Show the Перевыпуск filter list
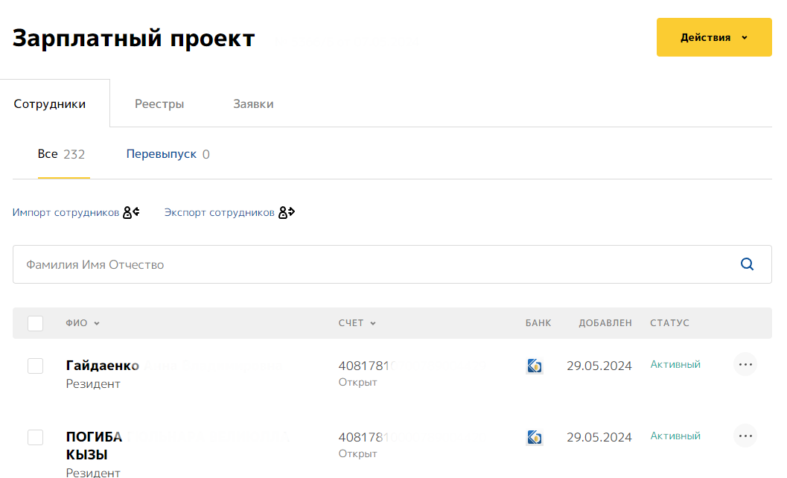 pyautogui.click(x=162, y=154)
